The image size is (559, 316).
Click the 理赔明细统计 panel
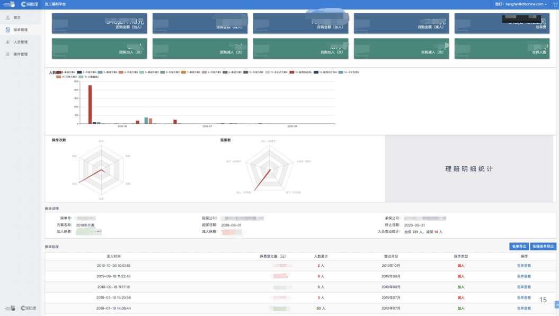469,169
